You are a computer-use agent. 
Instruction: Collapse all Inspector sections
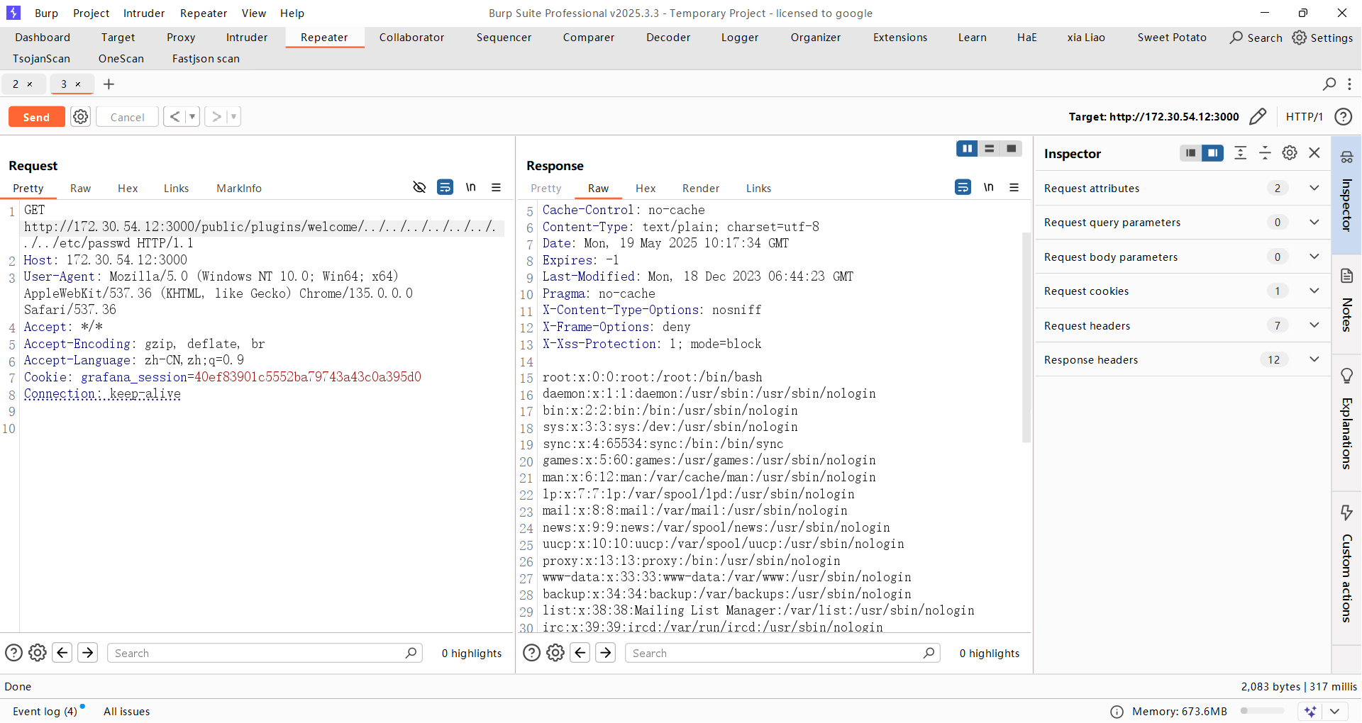(1265, 153)
